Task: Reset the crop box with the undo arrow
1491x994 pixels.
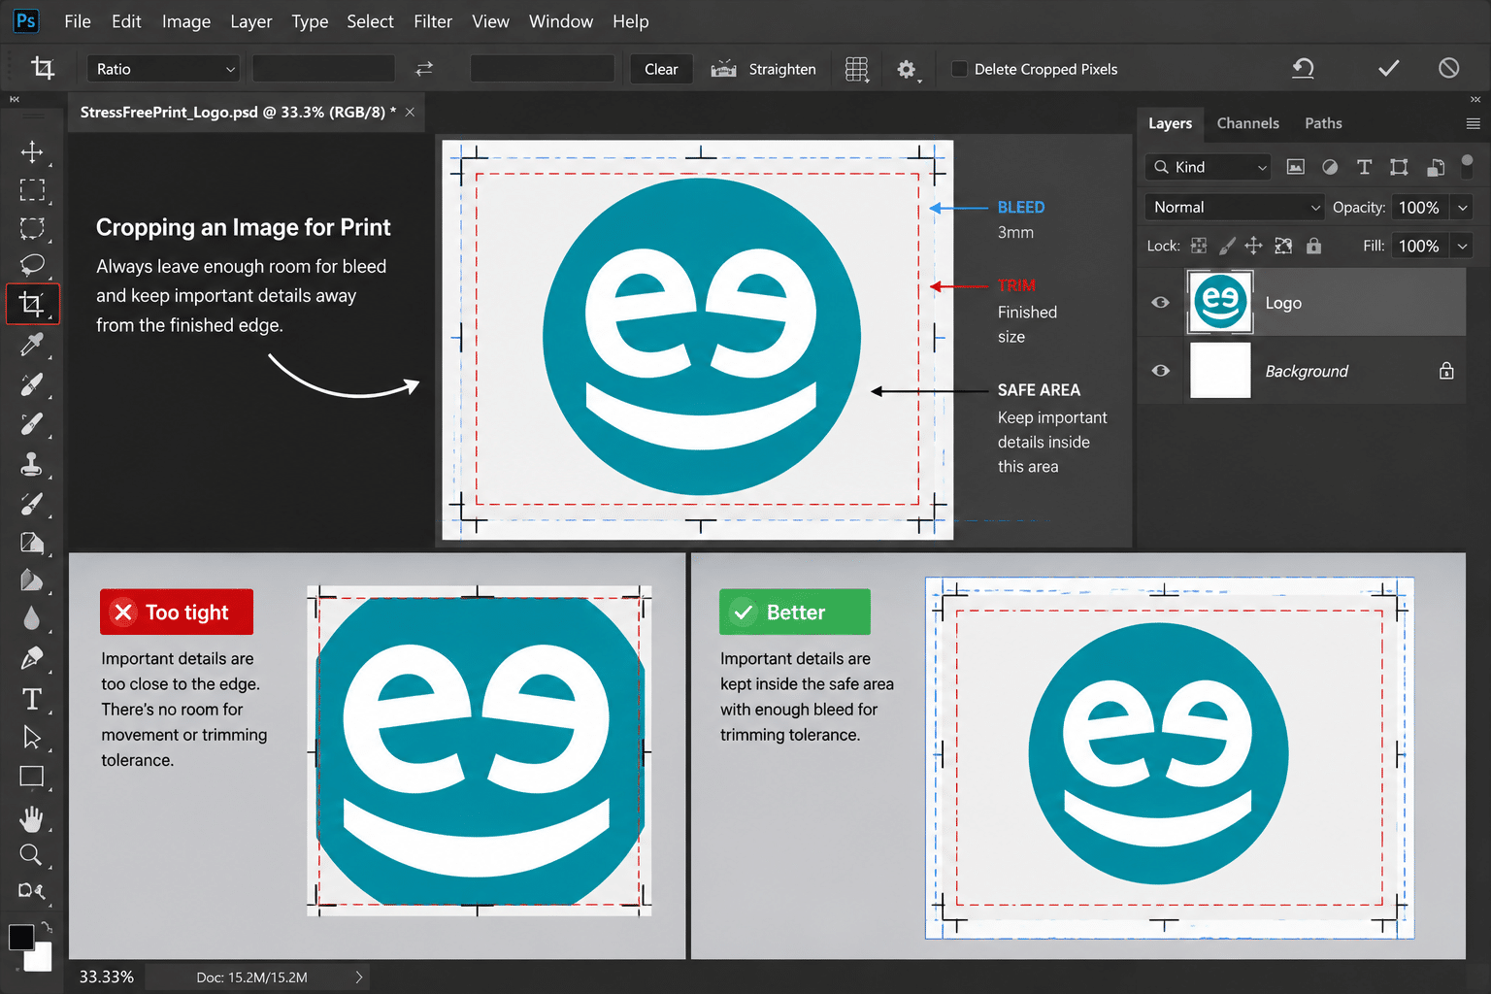Action: coord(1303,68)
